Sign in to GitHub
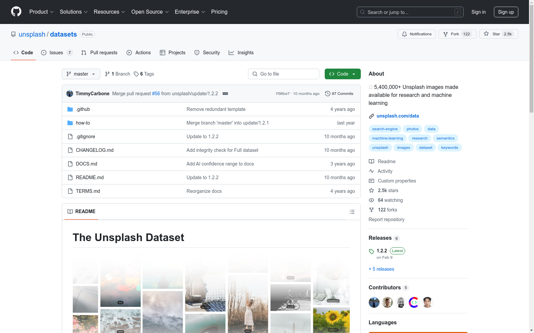 tap(479, 12)
